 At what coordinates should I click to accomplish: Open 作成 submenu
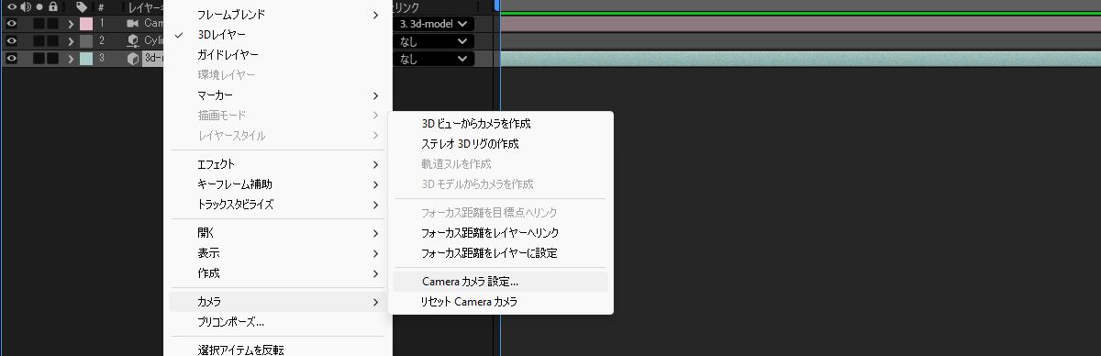click(278, 273)
